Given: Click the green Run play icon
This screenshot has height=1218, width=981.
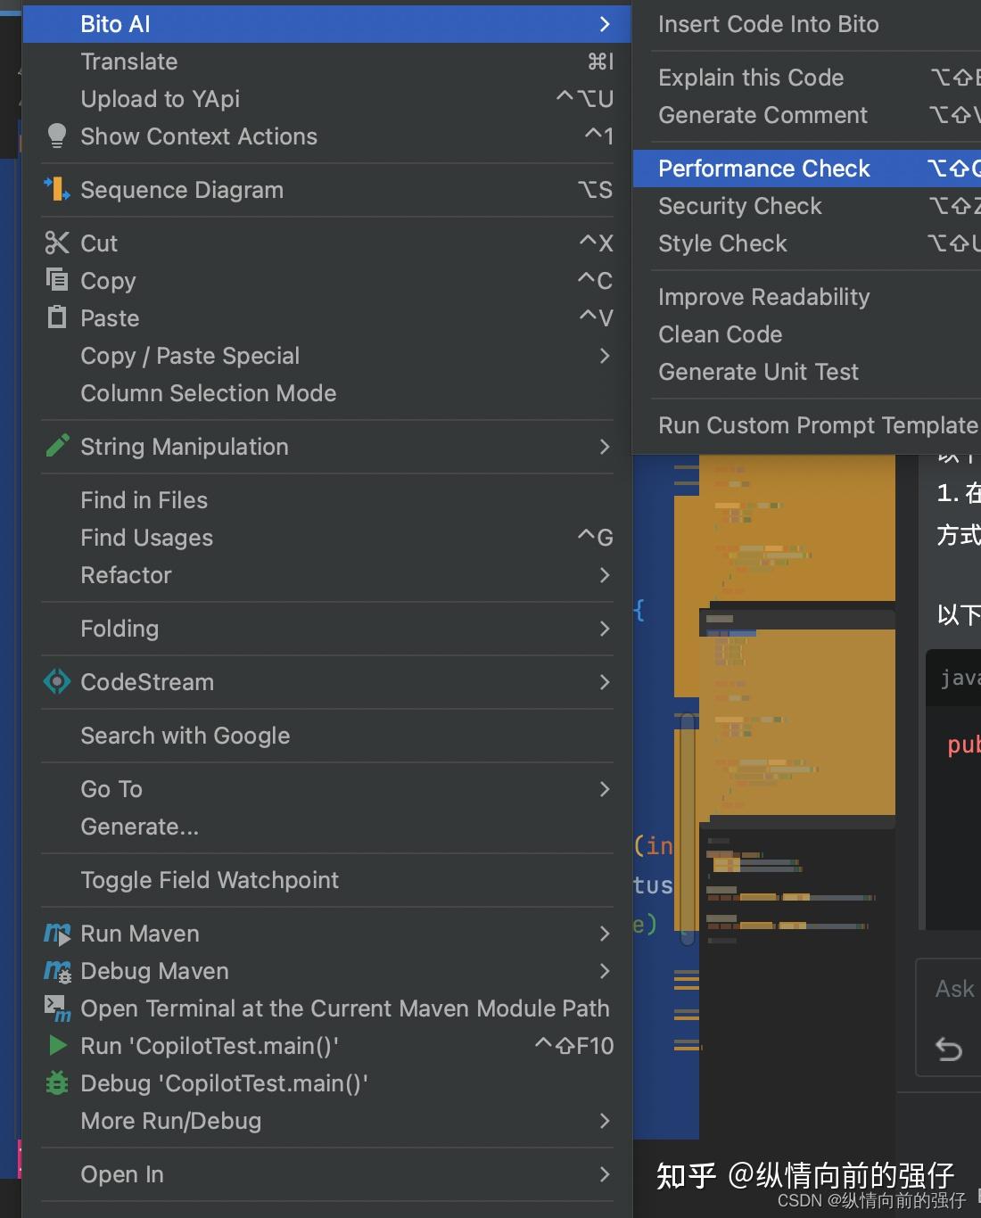Looking at the screenshot, I should (x=57, y=1046).
